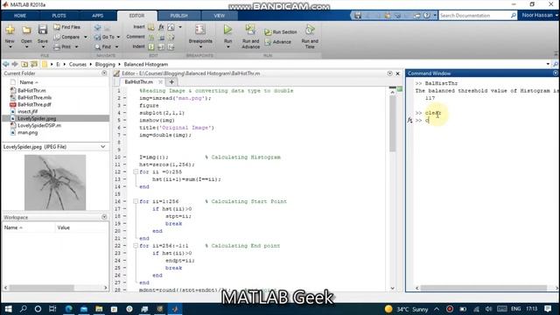Open Editor panel actions menu

tap(389, 73)
